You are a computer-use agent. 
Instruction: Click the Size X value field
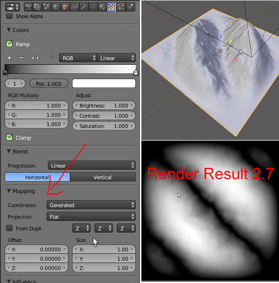pos(104,249)
